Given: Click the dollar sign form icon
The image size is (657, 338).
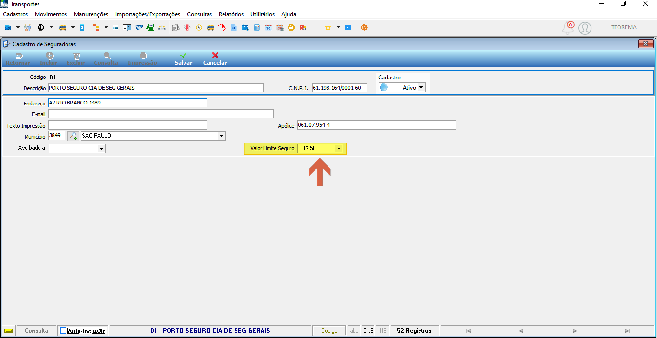Looking at the screenshot, I should tap(127, 27).
